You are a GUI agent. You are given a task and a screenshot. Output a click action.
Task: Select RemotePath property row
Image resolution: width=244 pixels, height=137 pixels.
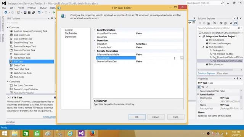pyautogui.click(x=140, y=58)
